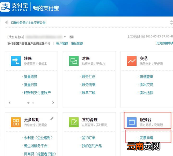Screen dimensions: 173x156
Task: Select the second pagination dot in 转账
Action: click(x=33, y=103)
